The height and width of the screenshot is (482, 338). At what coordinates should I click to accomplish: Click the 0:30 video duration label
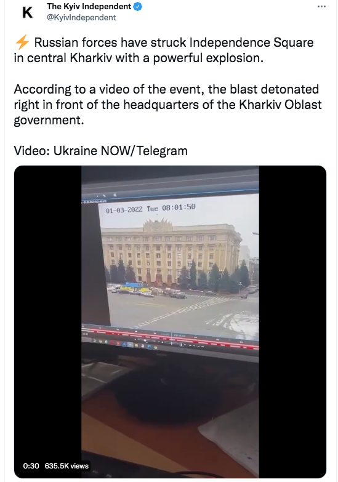31,466
